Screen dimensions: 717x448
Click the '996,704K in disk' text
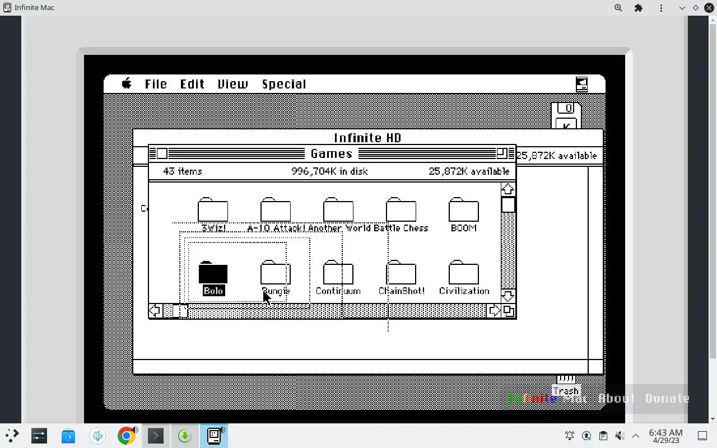click(329, 171)
